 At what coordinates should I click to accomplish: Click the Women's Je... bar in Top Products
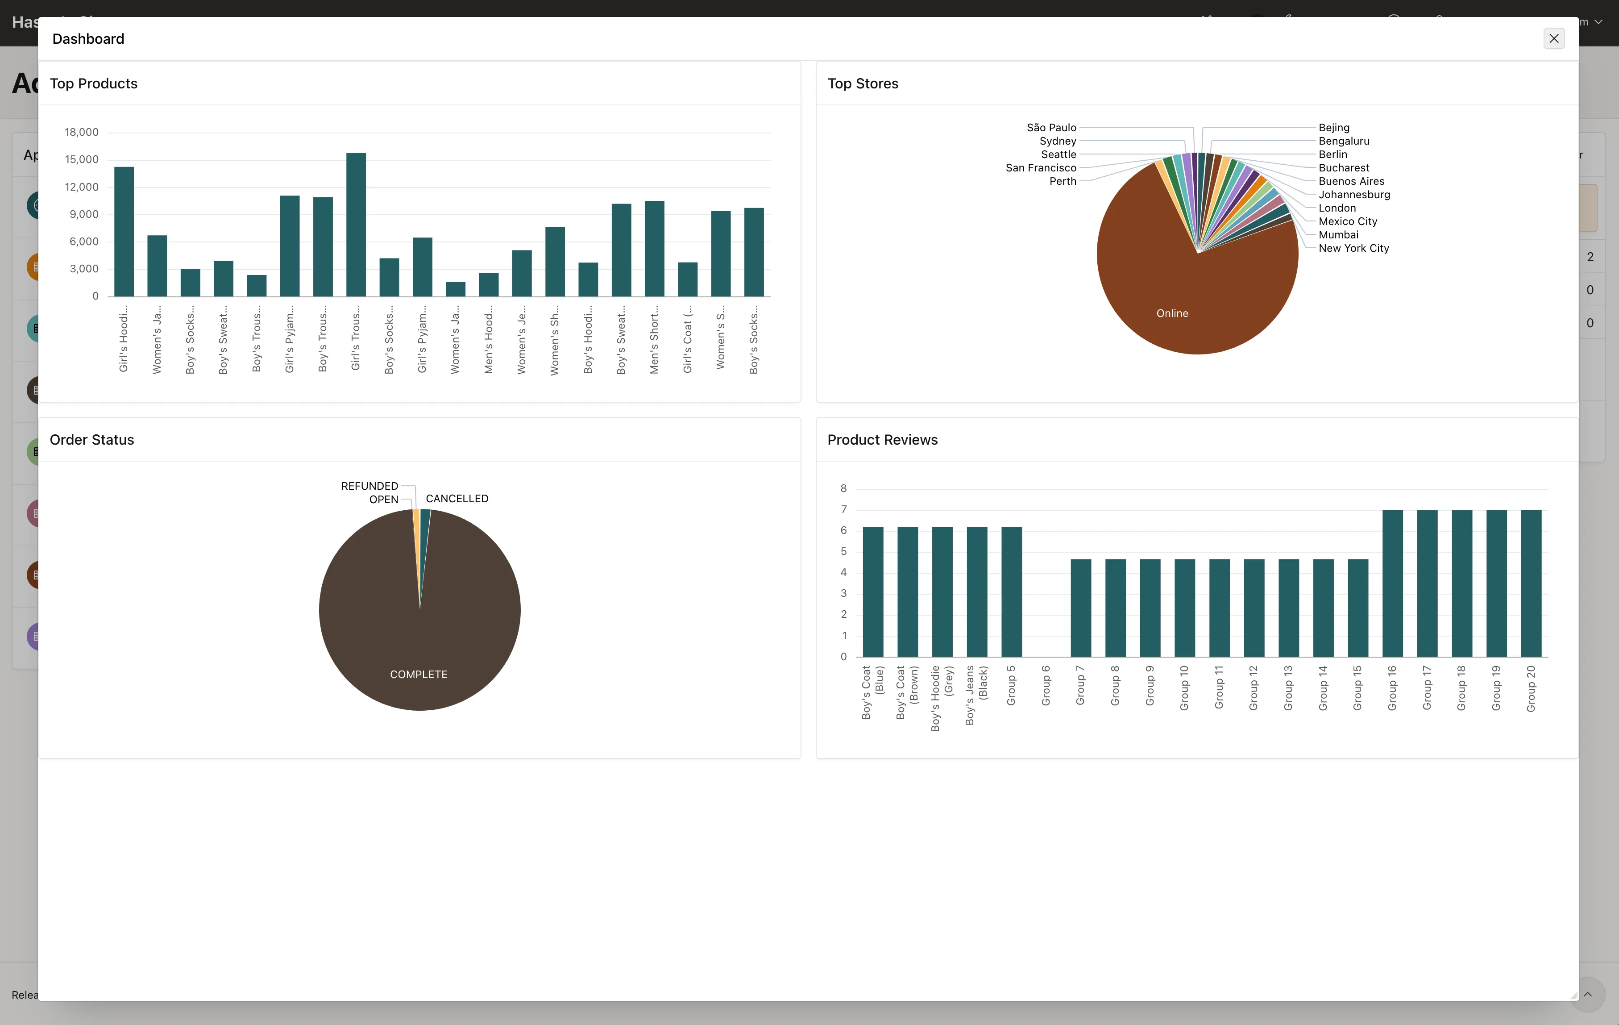pos(522,273)
